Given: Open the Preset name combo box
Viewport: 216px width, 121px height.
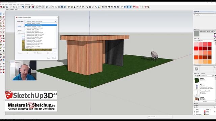Looking at the screenshot, I should (40, 22).
